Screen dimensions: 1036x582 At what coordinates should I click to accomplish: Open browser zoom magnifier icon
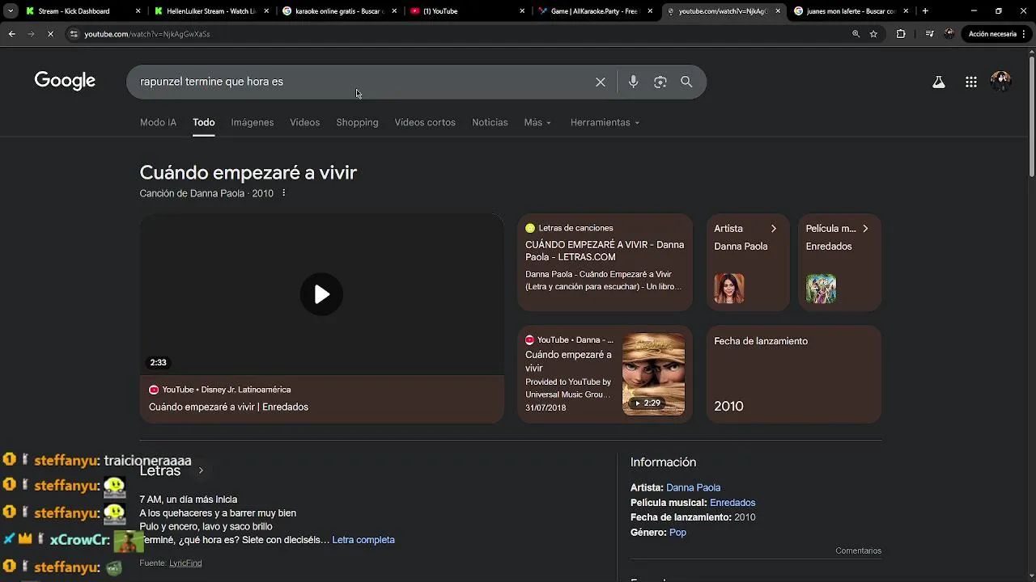coord(856,34)
